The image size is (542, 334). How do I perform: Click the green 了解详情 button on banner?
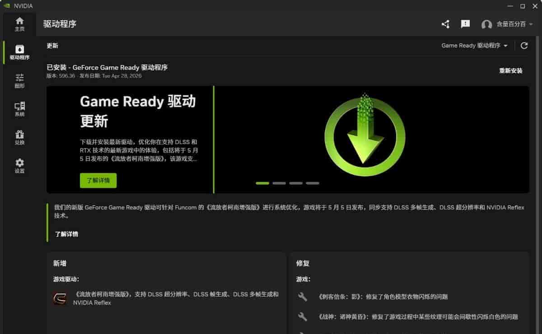pos(98,181)
